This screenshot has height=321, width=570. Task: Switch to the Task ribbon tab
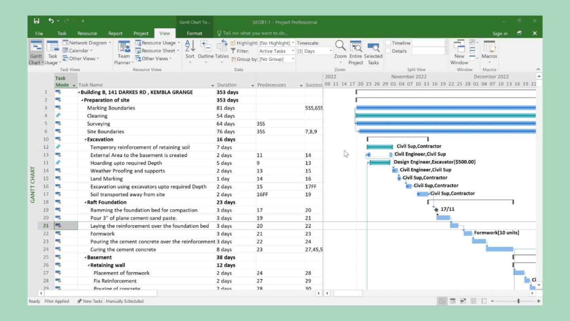(x=62, y=33)
